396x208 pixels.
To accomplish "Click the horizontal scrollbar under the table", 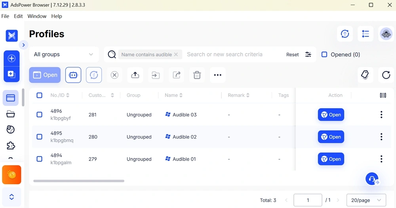I will (79, 181).
